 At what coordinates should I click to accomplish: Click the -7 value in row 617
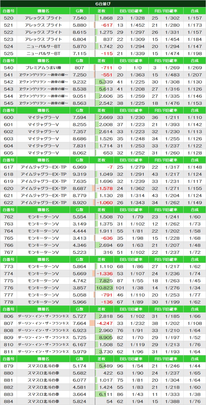pyautogui.click(x=110, y=167)
